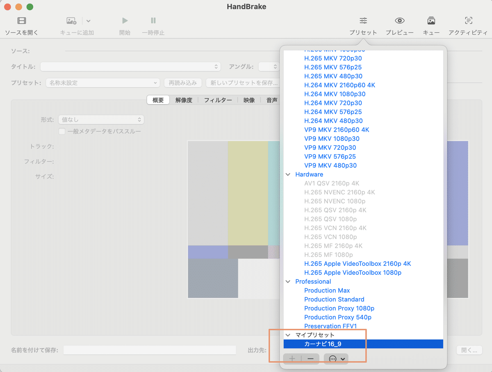Switch to the フィルター tab
492x372 pixels.
218,99
